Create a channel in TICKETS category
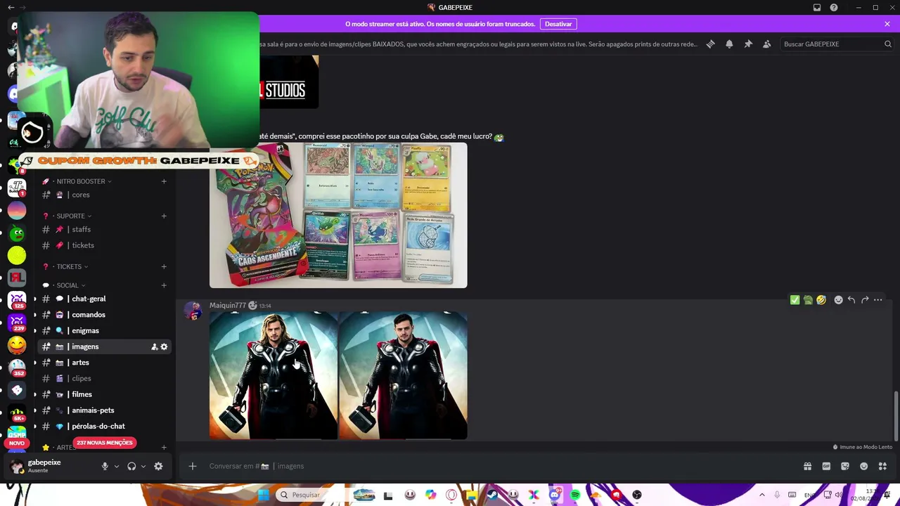This screenshot has width=900, height=506. [164, 266]
